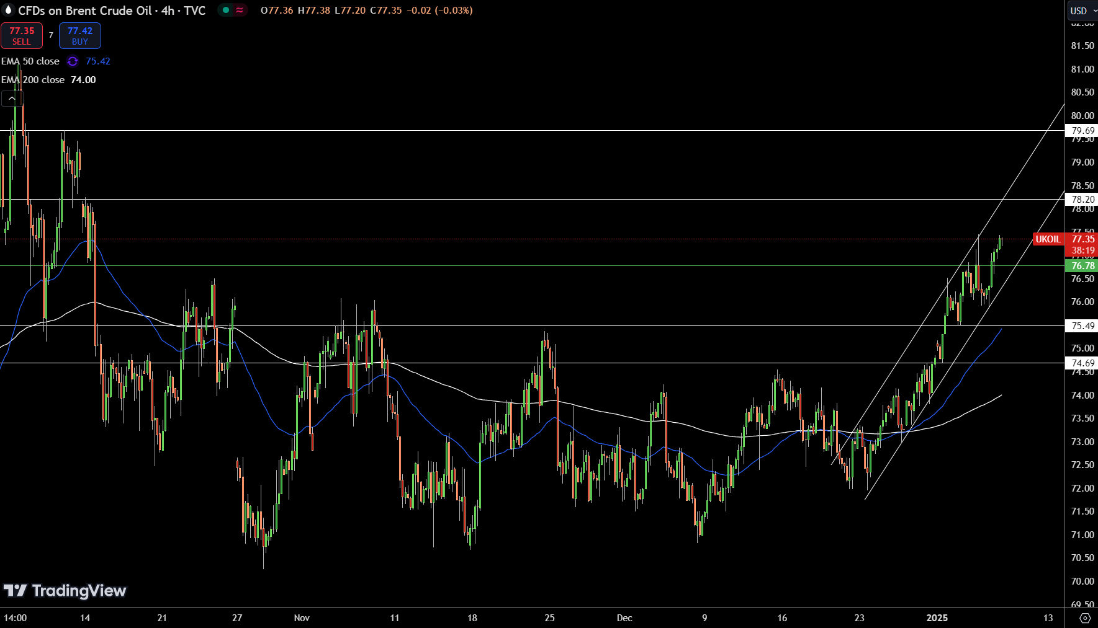The height and width of the screenshot is (628, 1098).
Task: Open the TradingView logo link
Action: 65,590
